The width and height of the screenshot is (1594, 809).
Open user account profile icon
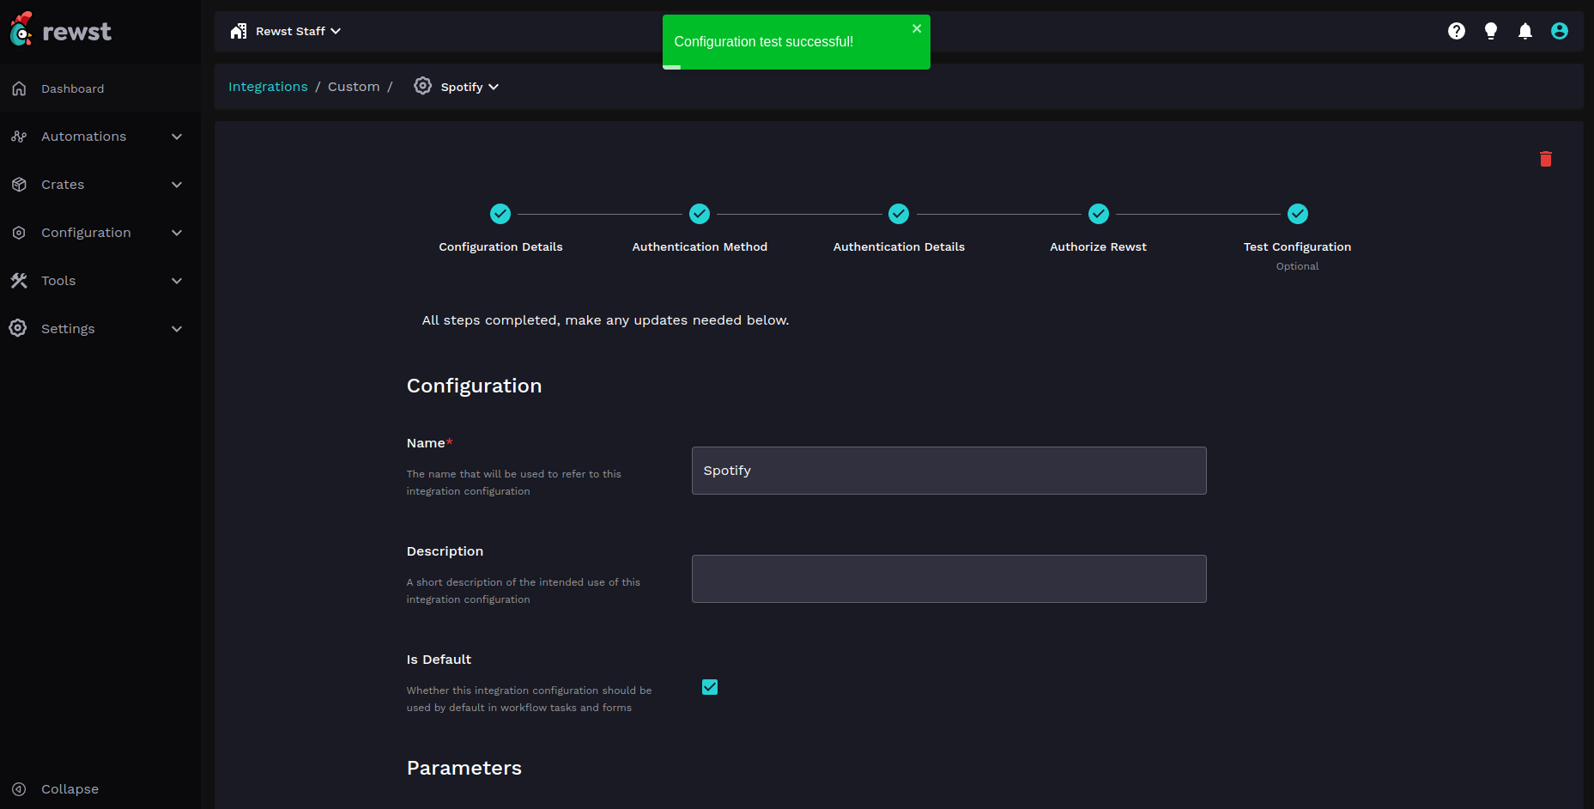[x=1559, y=31]
